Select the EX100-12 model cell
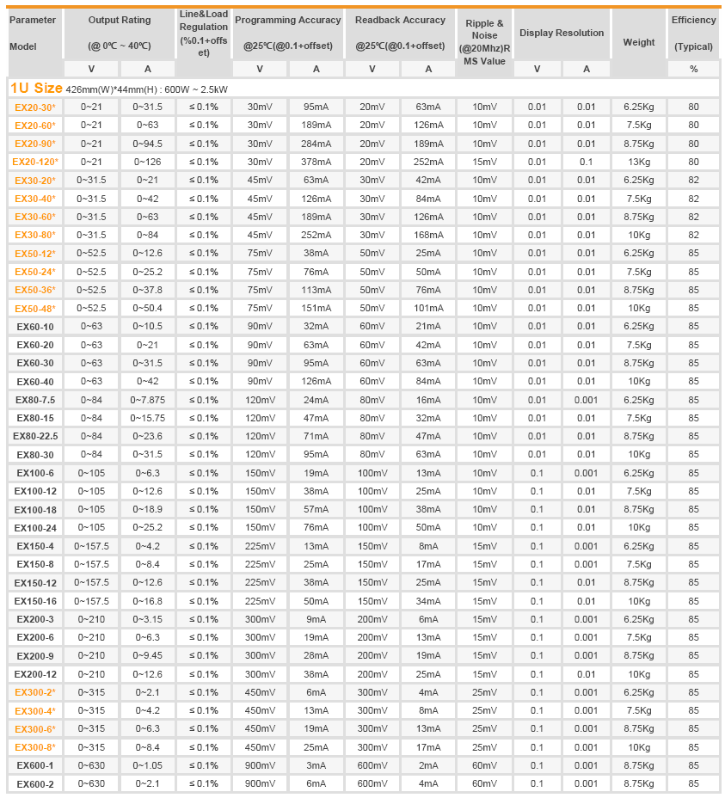This screenshot has width=725, height=798. click(35, 492)
